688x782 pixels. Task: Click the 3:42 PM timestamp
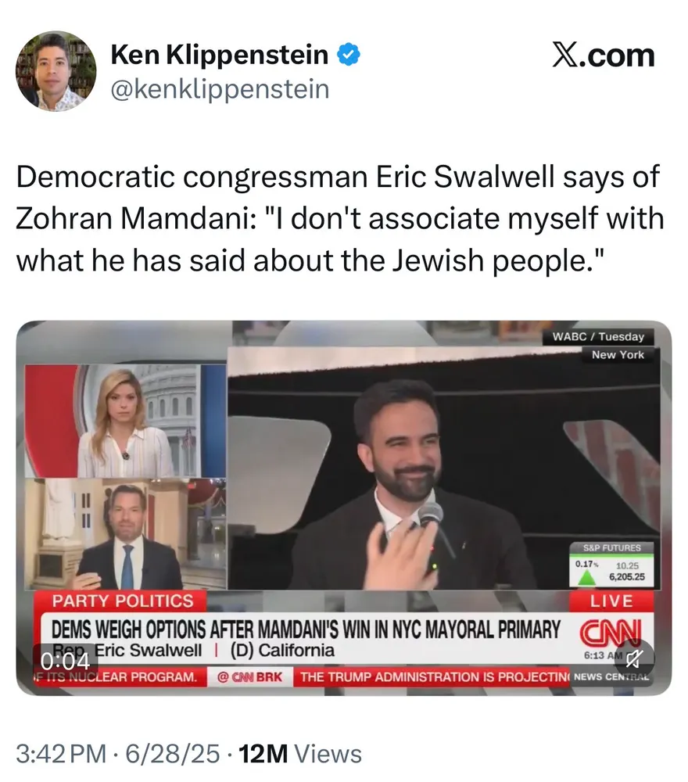[x=61, y=753]
